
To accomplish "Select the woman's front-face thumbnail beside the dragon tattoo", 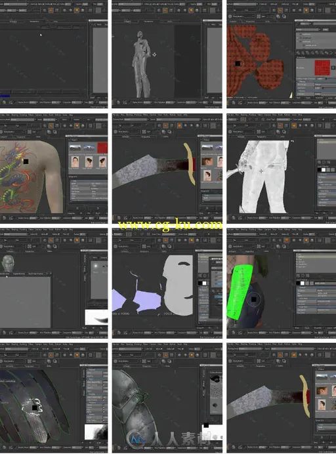I will (x=75, y=161).
